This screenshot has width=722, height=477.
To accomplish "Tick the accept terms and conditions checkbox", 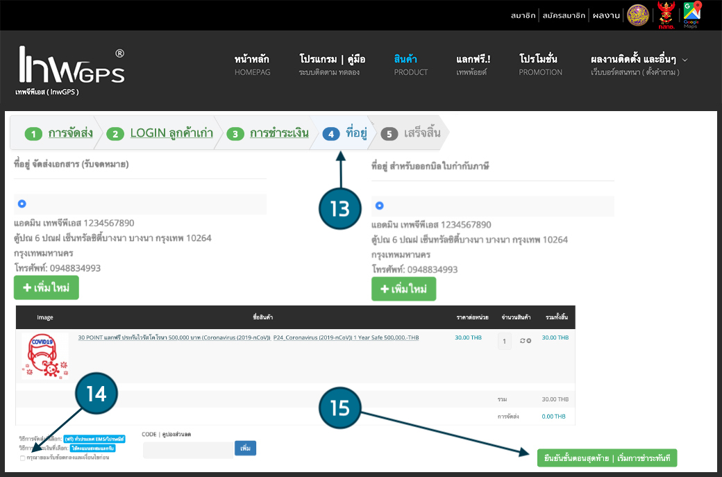I will tap(23, 458).
